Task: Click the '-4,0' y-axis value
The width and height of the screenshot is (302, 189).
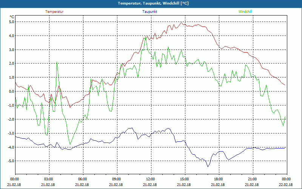Action: [x=11, y=147]
